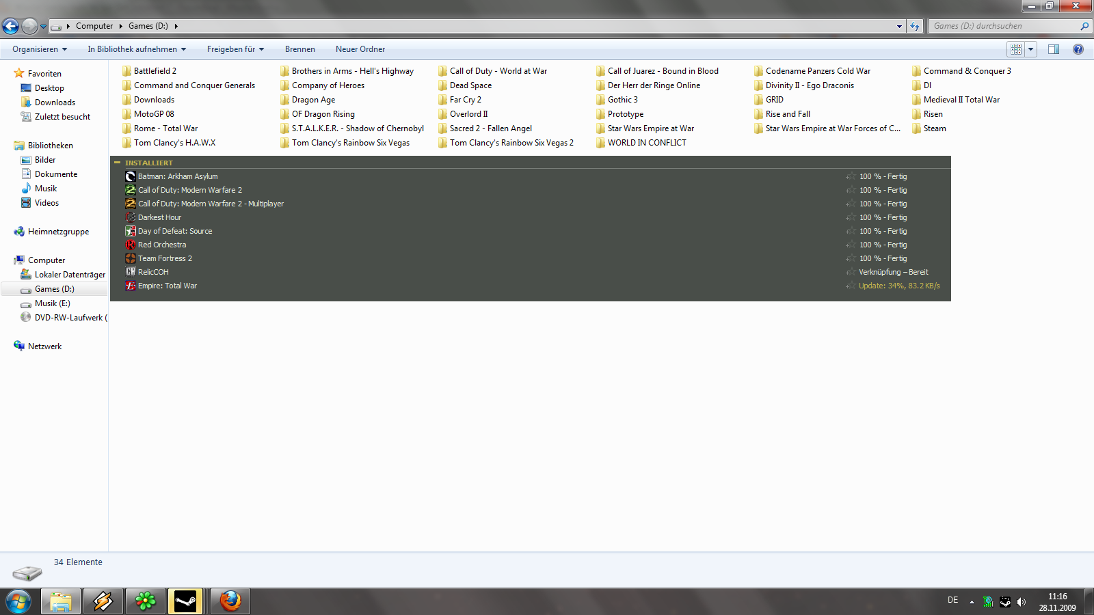This screenshot has width=1094, height=615.
Task: Launch Firefox from the taskbar
Action: click(230, 601)
